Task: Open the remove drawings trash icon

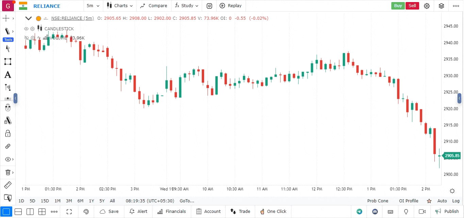Action: pyautogui.click(x=8, y=172)
